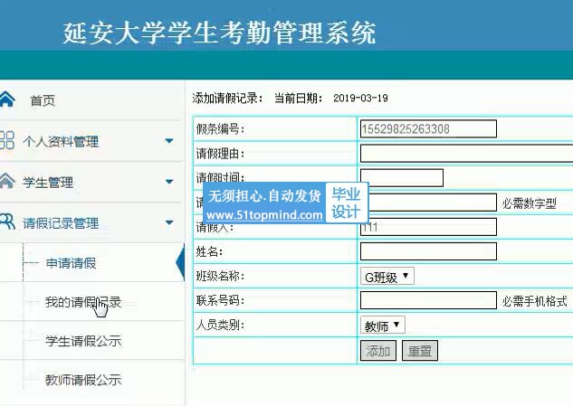Click the 请假时间 date field
573x406 pixels.
pyautogui.click(x=402, y=178)
